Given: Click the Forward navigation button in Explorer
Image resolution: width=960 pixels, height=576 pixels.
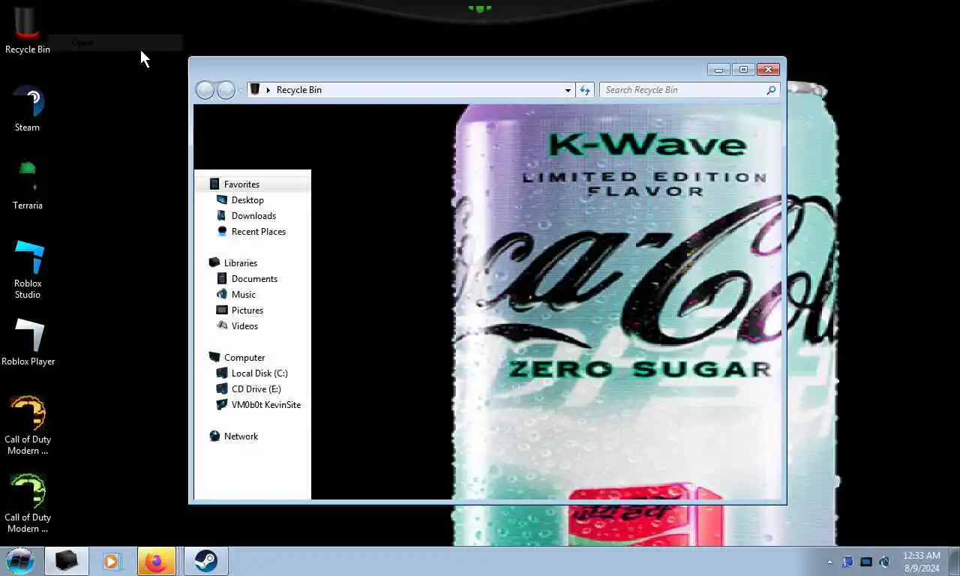Looking at the screenshot, I should [226, 90].
